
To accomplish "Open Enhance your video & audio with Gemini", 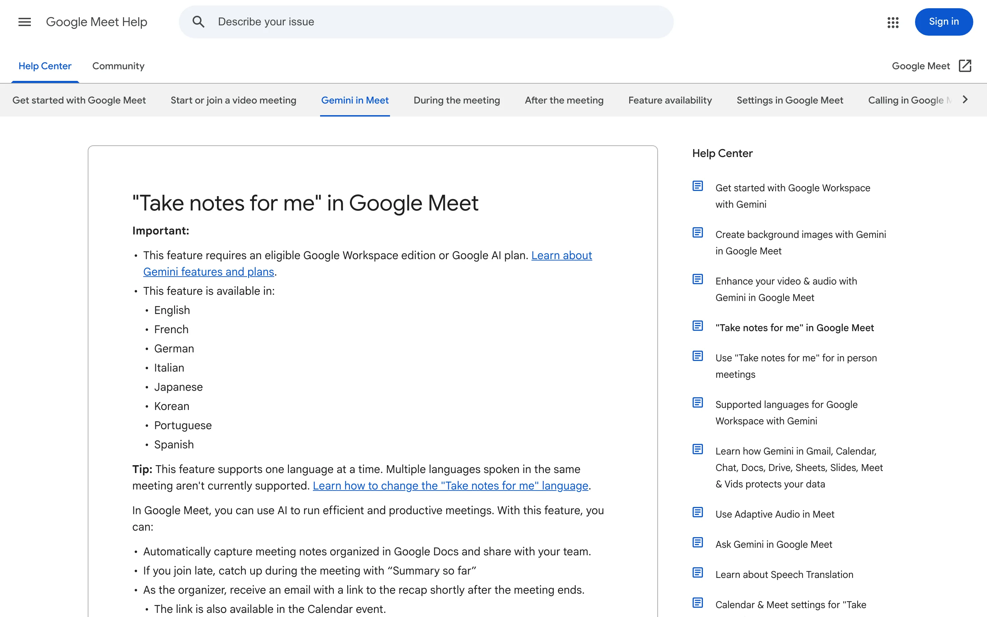I will pyautogui.click(x=786, y=289).
